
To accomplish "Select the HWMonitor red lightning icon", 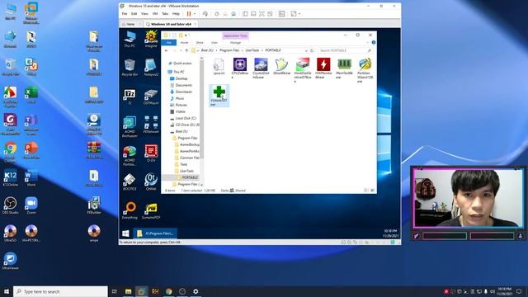I will tap(323, 68).
